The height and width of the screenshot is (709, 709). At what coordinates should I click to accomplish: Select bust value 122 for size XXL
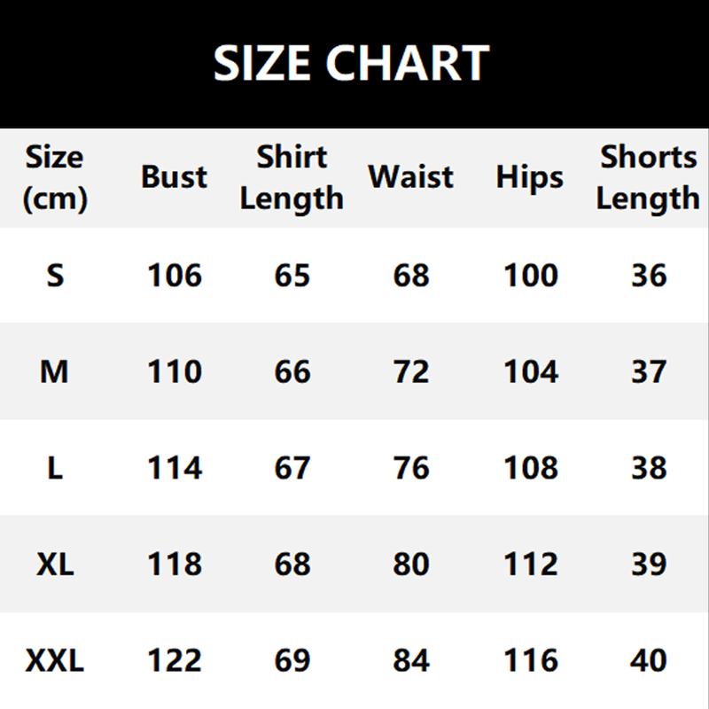tap(175, 660)
